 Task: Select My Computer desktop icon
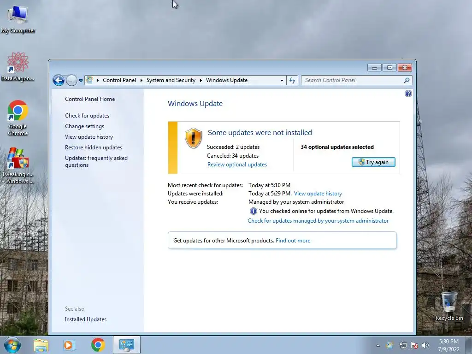pos(18,19)
